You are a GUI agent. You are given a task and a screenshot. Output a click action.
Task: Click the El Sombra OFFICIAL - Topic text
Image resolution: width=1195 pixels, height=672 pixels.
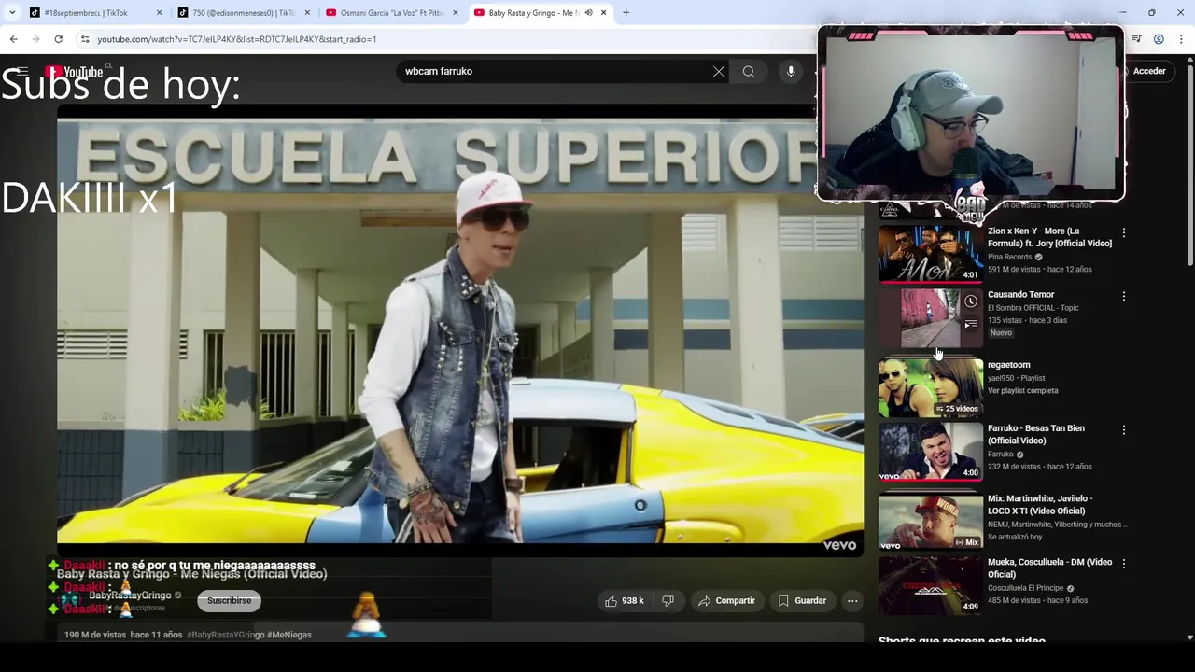click(x=1033, y=307)
